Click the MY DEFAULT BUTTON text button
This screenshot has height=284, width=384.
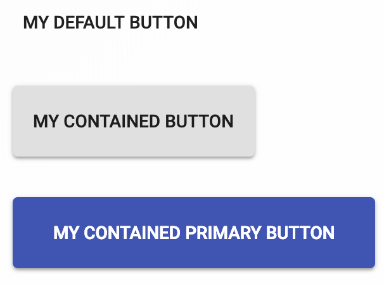110,23
